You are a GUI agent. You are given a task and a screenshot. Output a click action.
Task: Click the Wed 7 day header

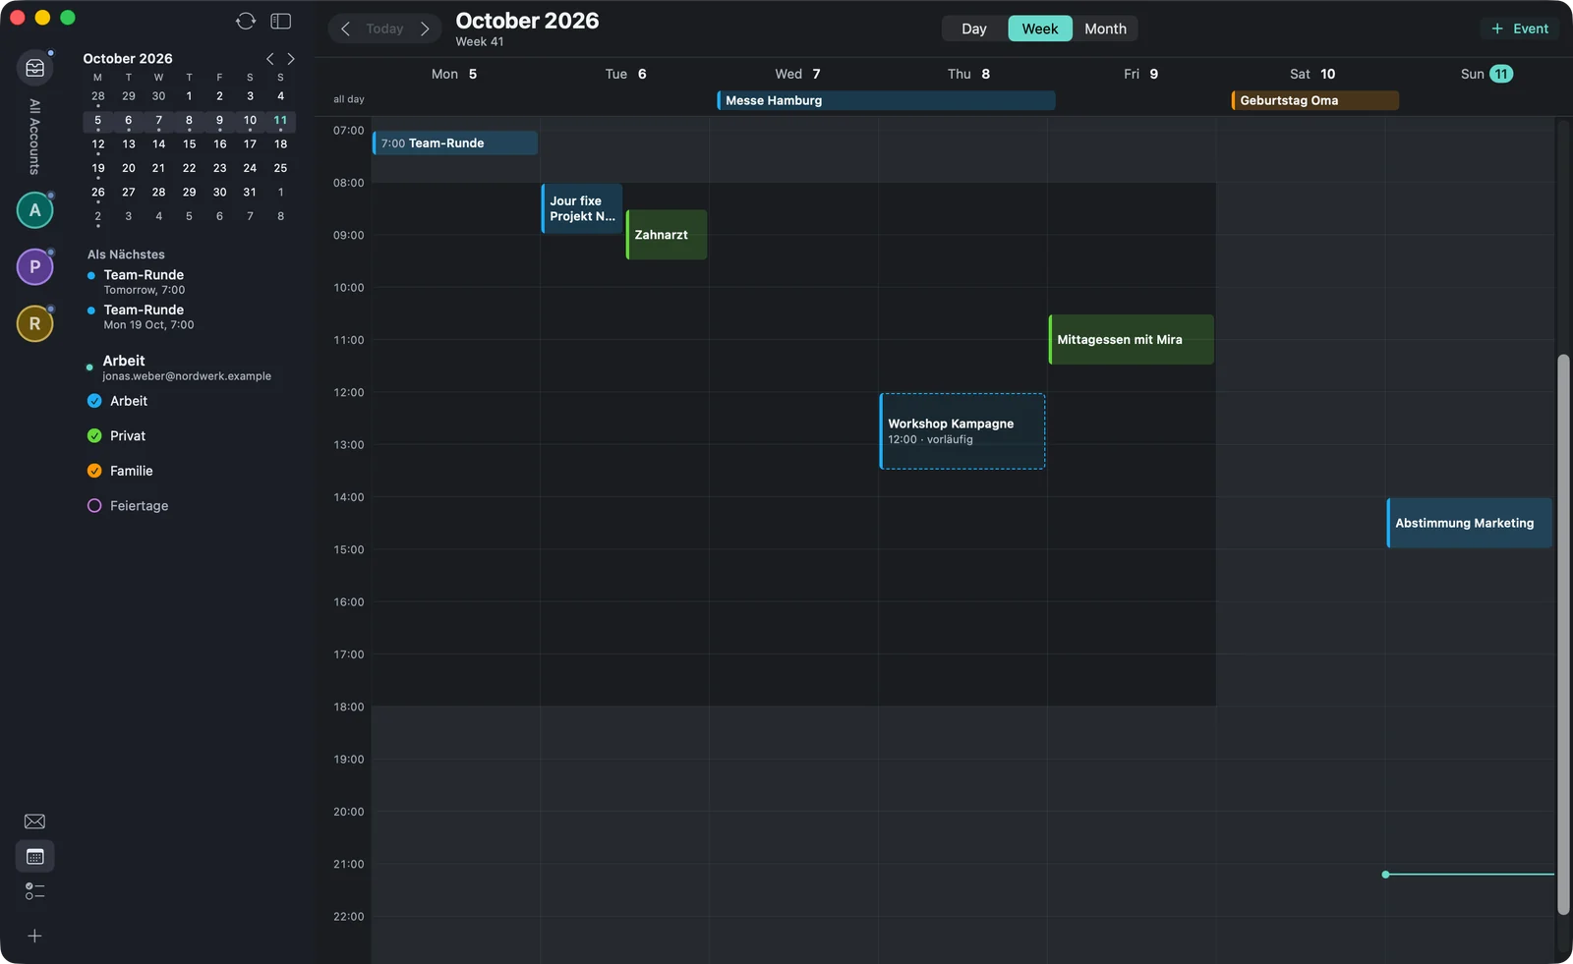[797, 74]
